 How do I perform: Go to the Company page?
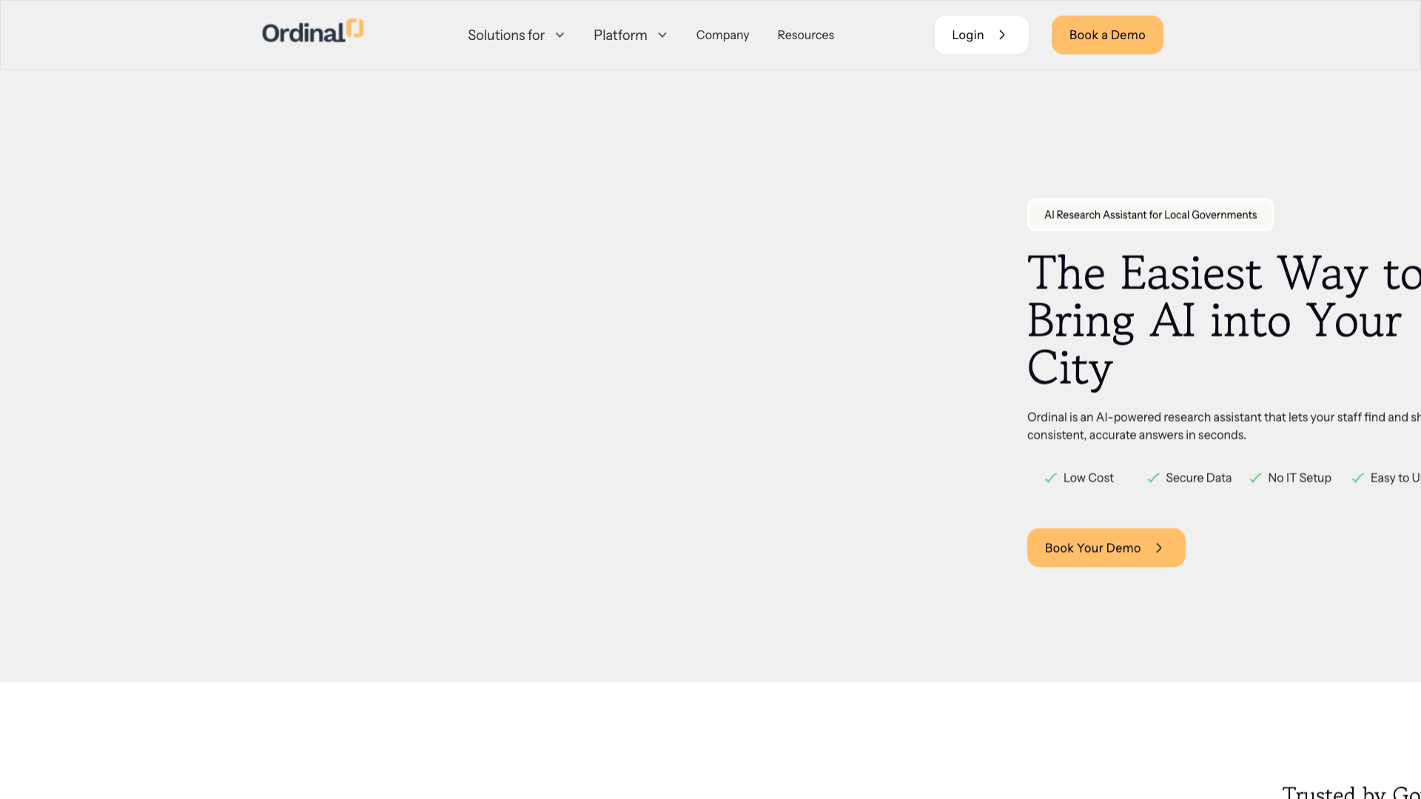point(722,36)
